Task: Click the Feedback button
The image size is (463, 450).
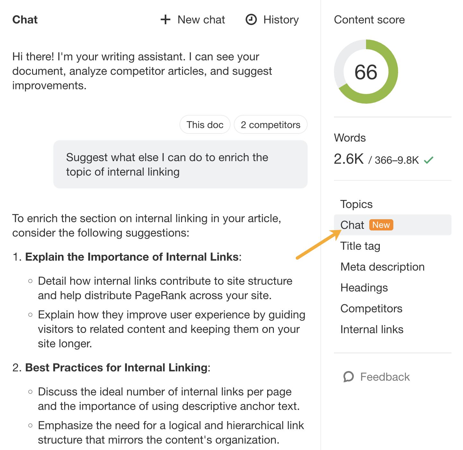Action: pyautogui.click(x=376, y=376)
